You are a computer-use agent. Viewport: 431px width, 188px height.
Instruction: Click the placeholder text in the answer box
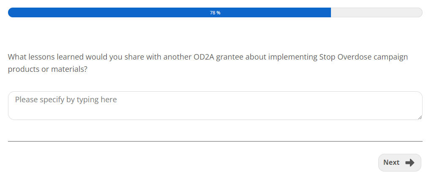[66, 100]
